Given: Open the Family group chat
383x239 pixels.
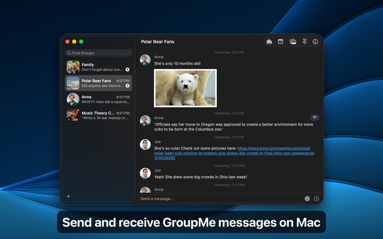Looking at the screenshot, I should point(98,67).
